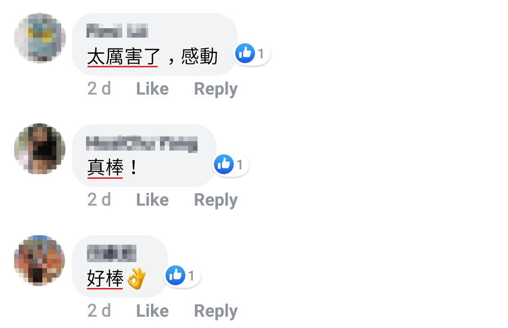Like the 好棒 comment

pos(152,311)
